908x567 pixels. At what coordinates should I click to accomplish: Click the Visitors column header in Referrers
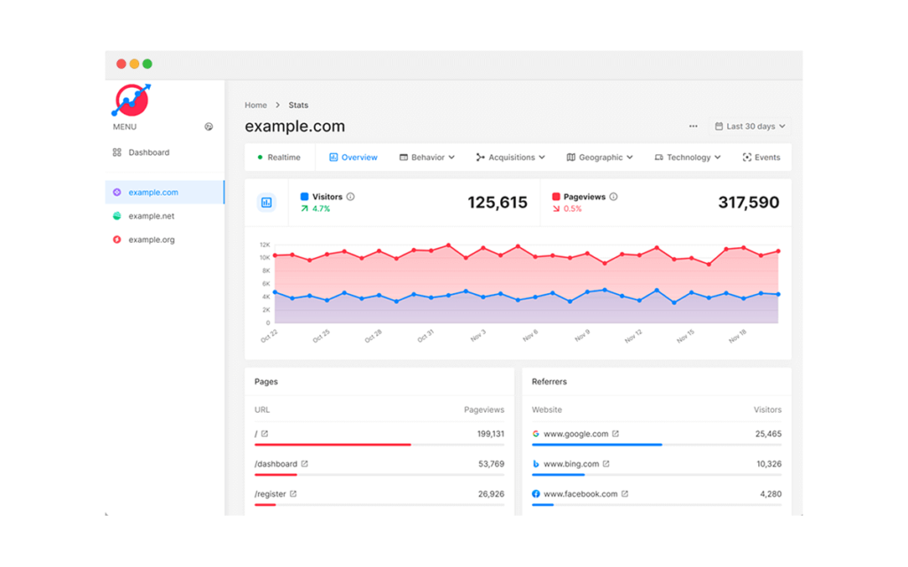click(767, 409)
